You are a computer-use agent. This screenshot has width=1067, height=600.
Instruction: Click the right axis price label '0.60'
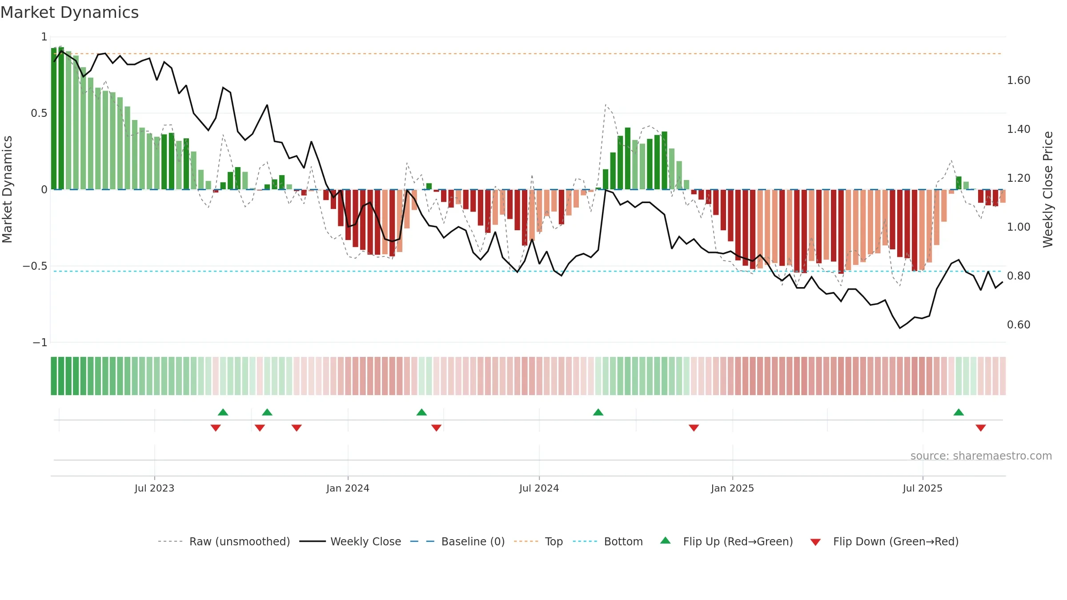(1019, 325)
